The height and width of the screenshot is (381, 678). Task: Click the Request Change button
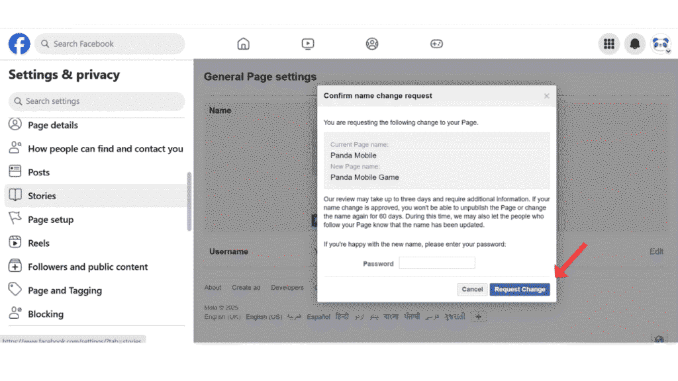(520, 290)
